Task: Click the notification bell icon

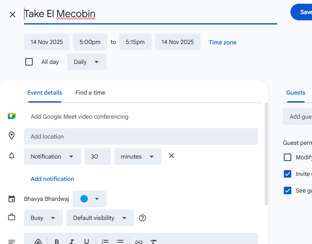Action: [12, 156]
